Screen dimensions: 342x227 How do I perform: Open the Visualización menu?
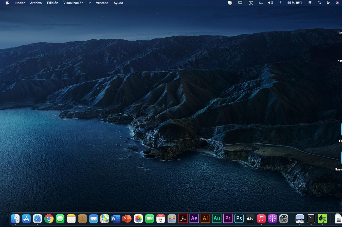73,3
